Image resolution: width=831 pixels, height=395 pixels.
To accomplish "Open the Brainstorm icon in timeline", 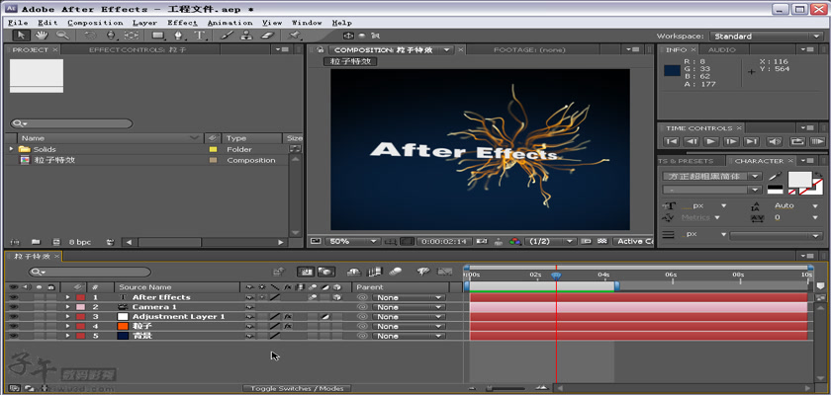I will [x=423, y=272].
